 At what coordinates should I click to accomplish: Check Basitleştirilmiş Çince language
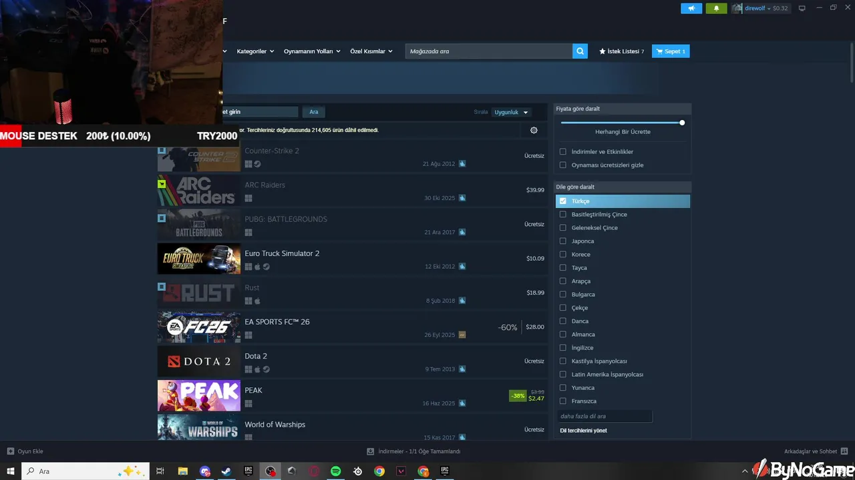(563, 214)
